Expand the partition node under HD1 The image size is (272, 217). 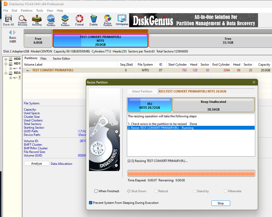(x=11, y=68)
